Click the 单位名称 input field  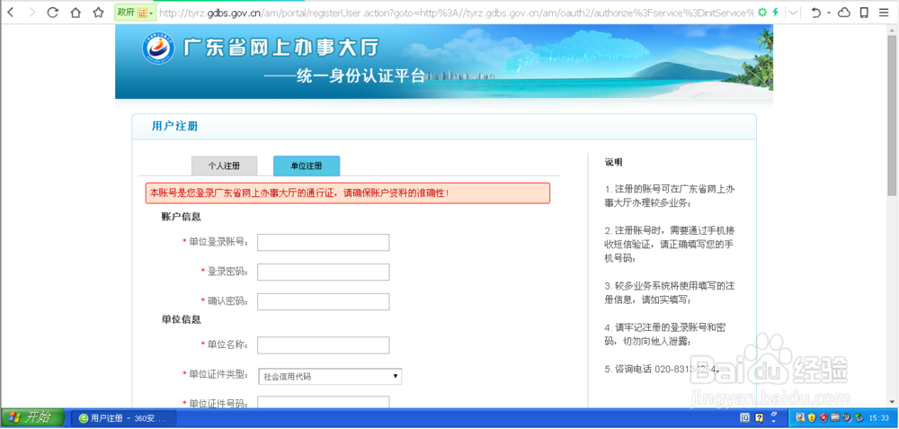point(324,345)
